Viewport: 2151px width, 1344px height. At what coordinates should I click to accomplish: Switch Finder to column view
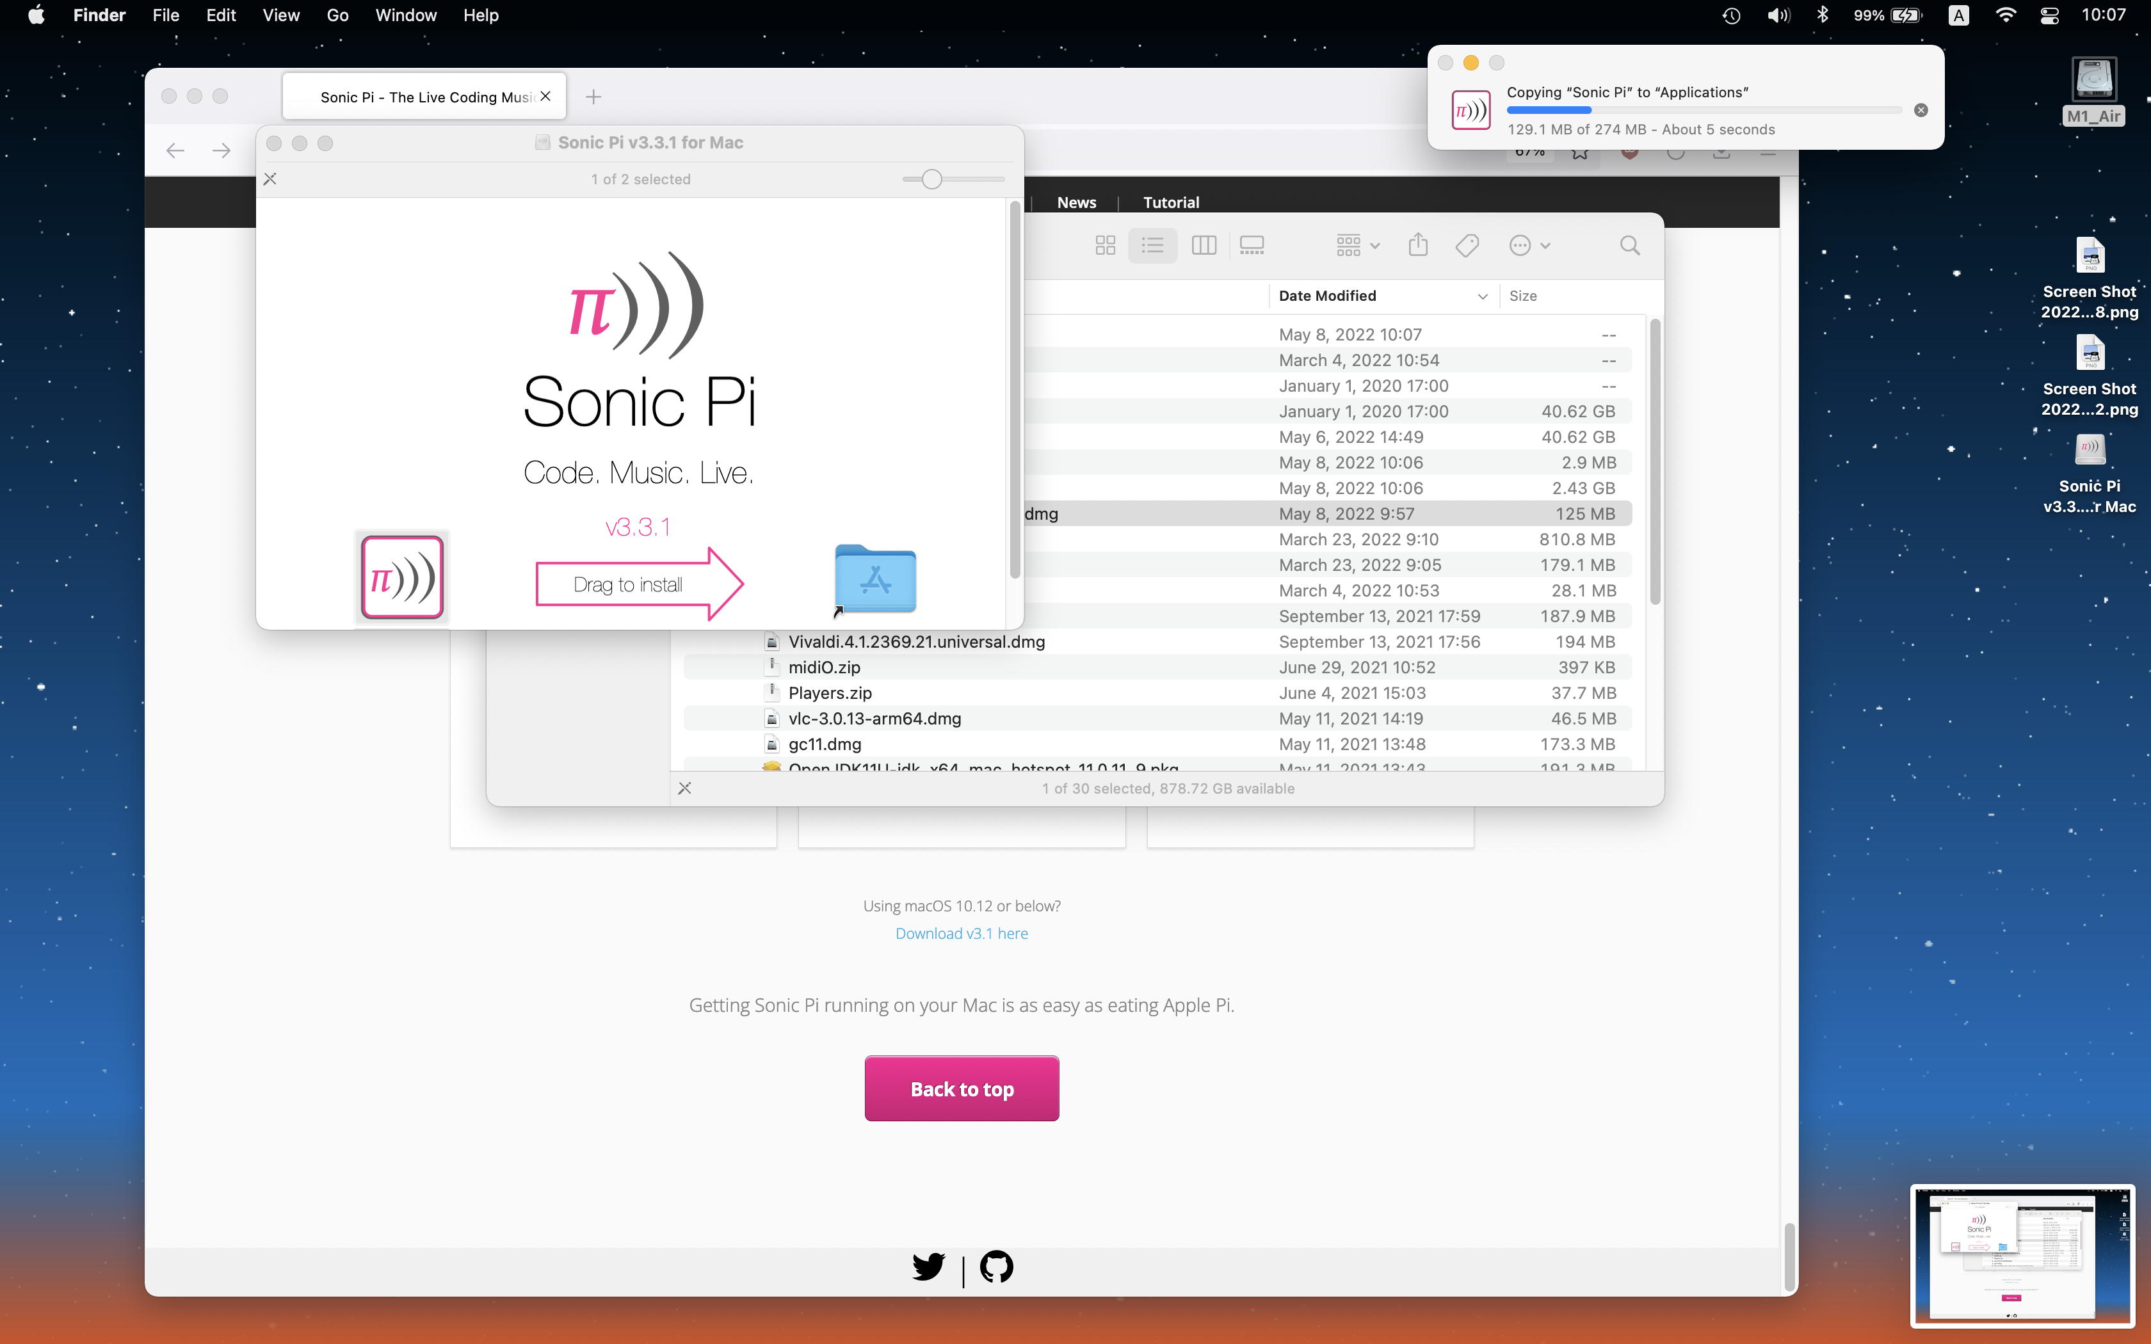coord(1204,245)
